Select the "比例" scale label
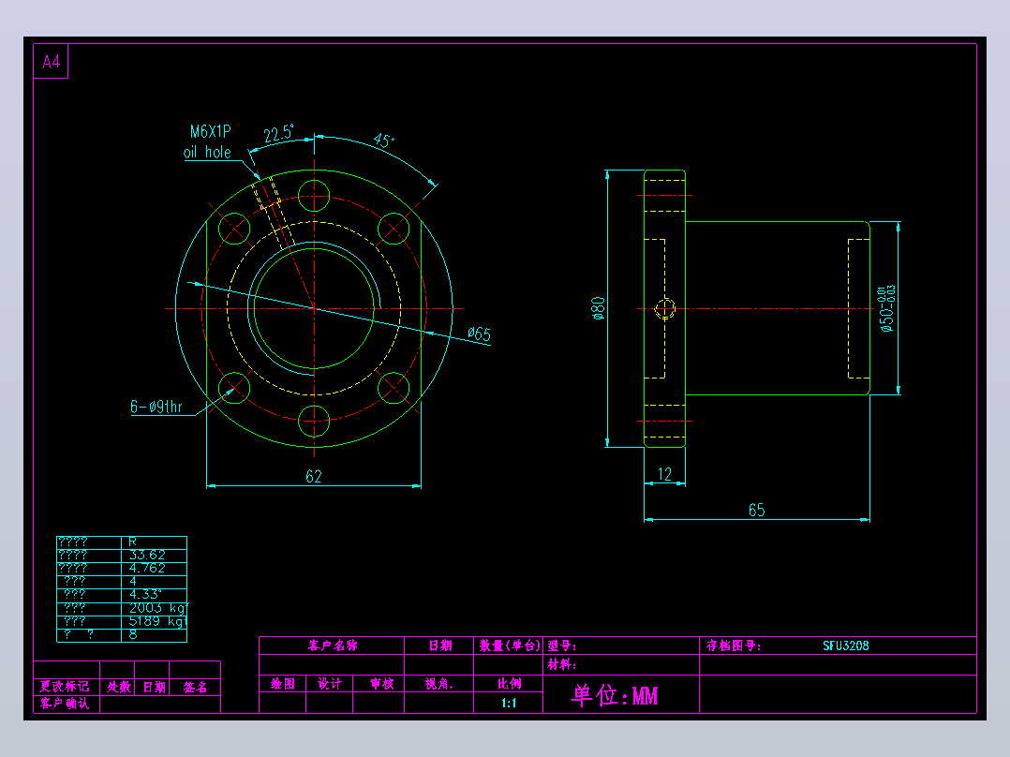 pyautogui.click(x=509, y=684)
